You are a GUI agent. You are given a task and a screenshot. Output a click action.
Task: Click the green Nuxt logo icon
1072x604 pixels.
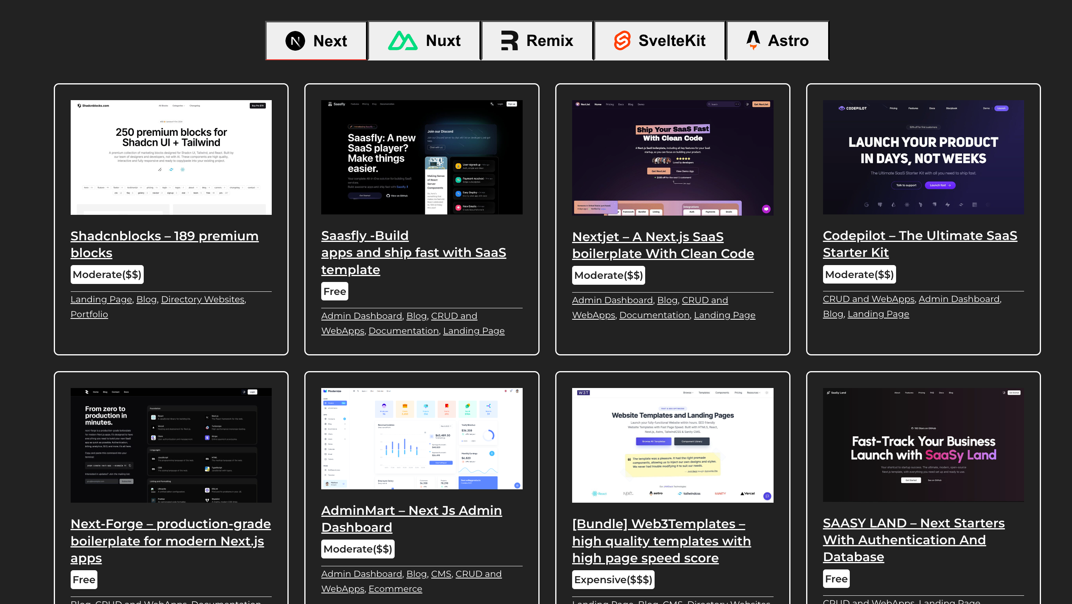click(x=402, y=41)
